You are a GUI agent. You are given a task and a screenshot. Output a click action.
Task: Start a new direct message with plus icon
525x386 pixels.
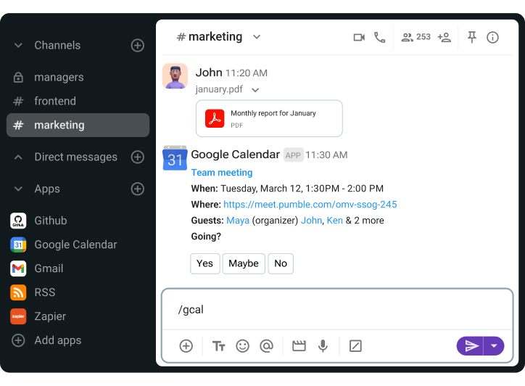coord(137,157)
